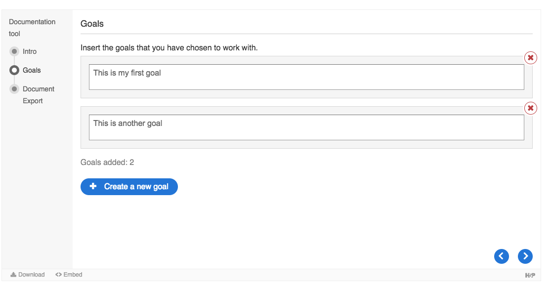Click the H5P logo icon
The image size is (551, 288).
click(x=530, y=275)
